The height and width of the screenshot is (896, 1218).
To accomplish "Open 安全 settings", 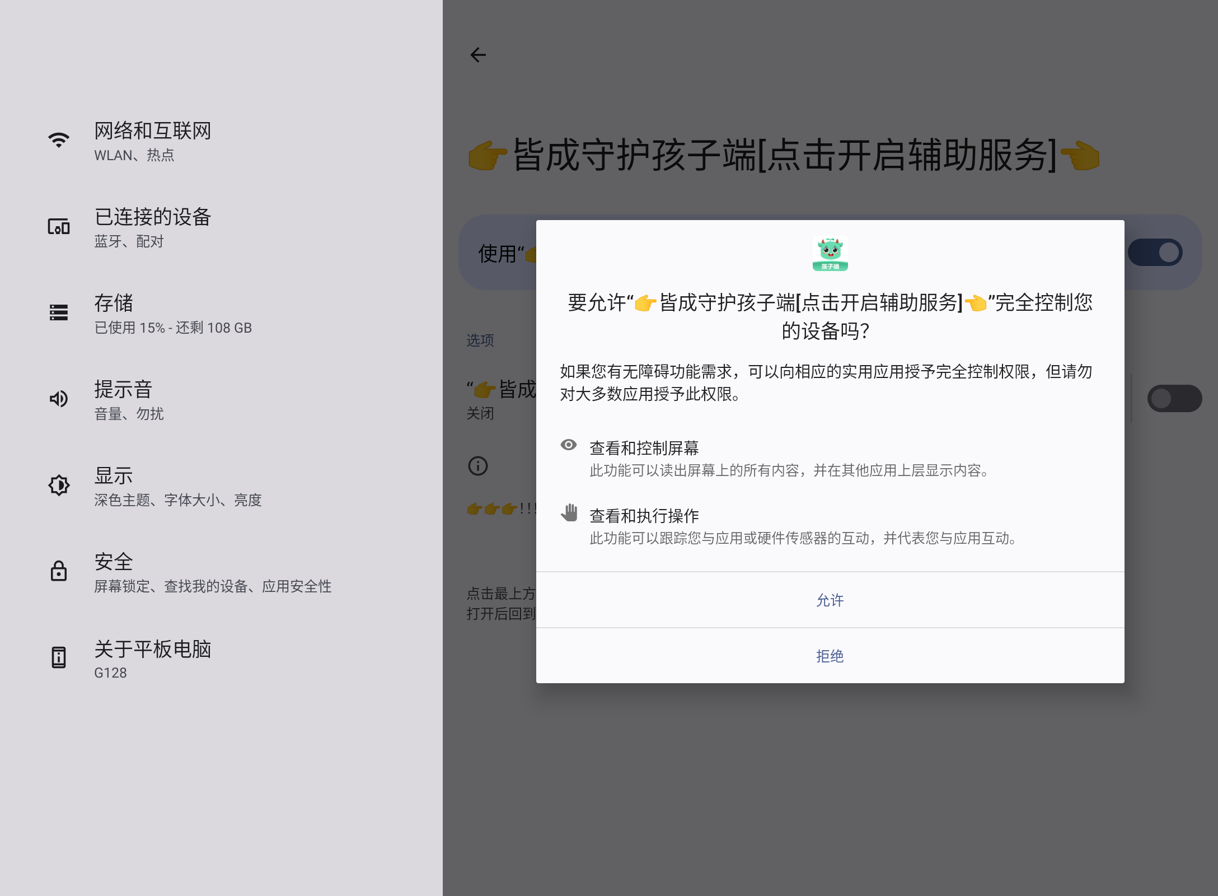I will (221, 572).
